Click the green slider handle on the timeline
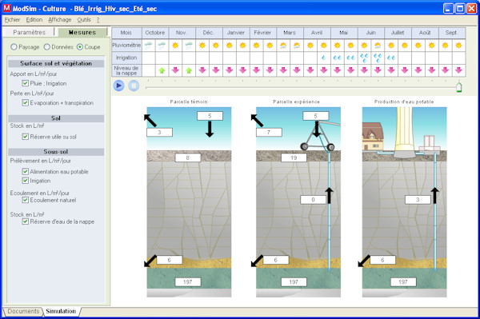The image size is (480, 319). pos(458,87)
